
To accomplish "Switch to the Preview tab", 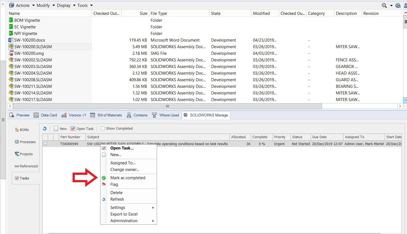I will click(x=20, y=115).
